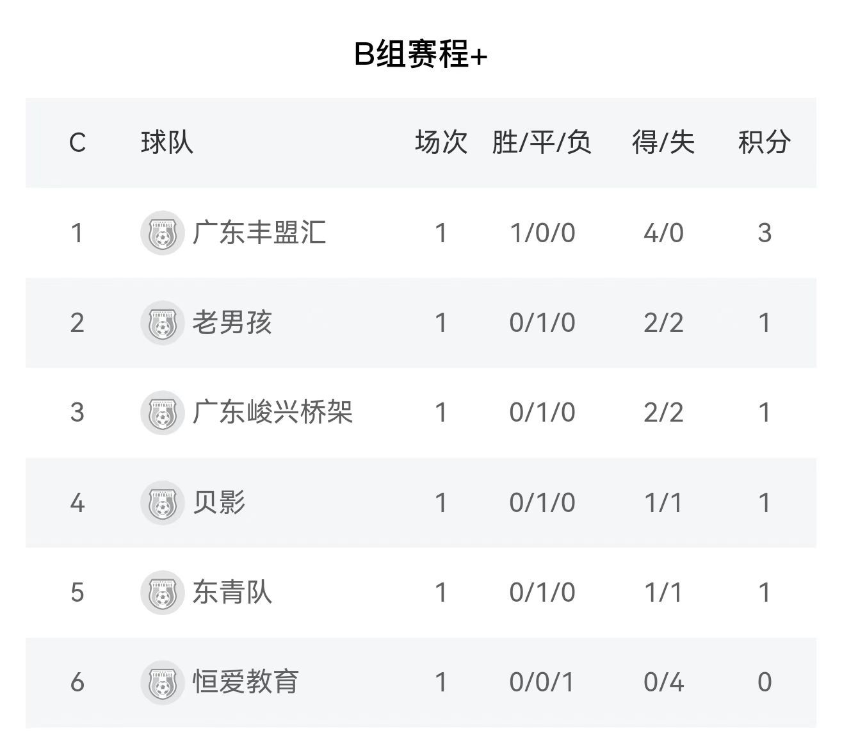The width and height of the screenshot is (842, 751).
Task: Open the 恒爱教育 team name
Action: (x=246, y=682)
